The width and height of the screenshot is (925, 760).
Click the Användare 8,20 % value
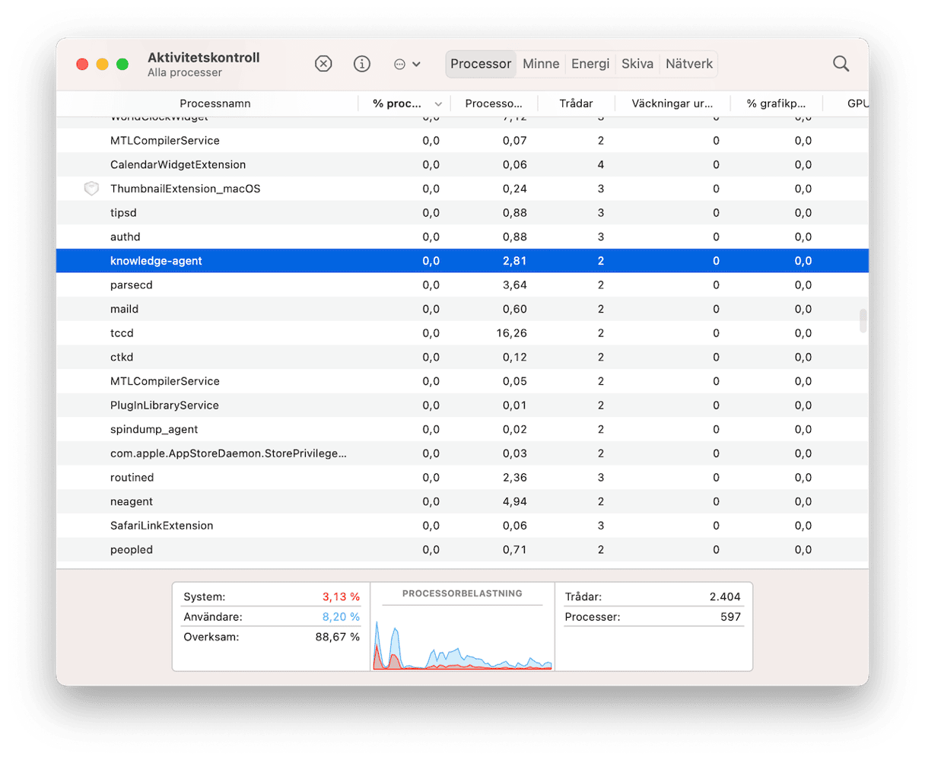(341, 617)
